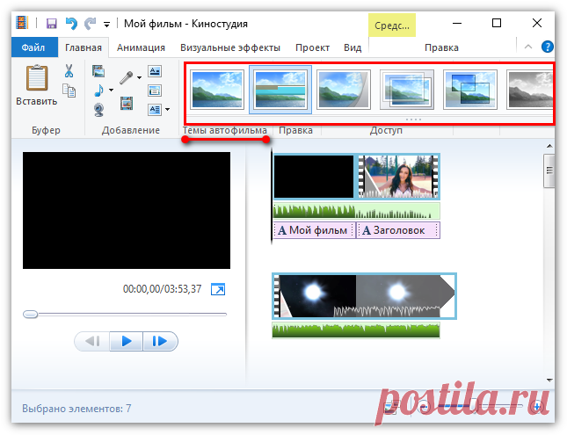Select the fade overlapping frames theme thumbnail
The height and width of the screenshot is (435, 567).
pos(407,90)
